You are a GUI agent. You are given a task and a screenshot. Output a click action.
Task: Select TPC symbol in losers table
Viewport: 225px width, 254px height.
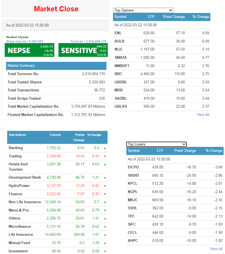click(x=131, y=216)
